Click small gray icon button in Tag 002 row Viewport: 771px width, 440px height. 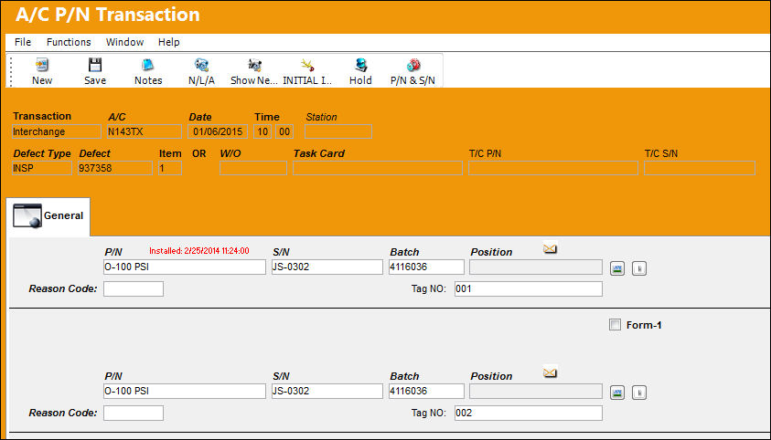click(x=638, y=393)
